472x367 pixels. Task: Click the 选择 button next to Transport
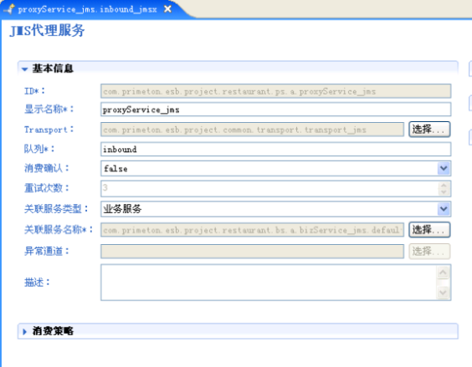pos(429,130)
